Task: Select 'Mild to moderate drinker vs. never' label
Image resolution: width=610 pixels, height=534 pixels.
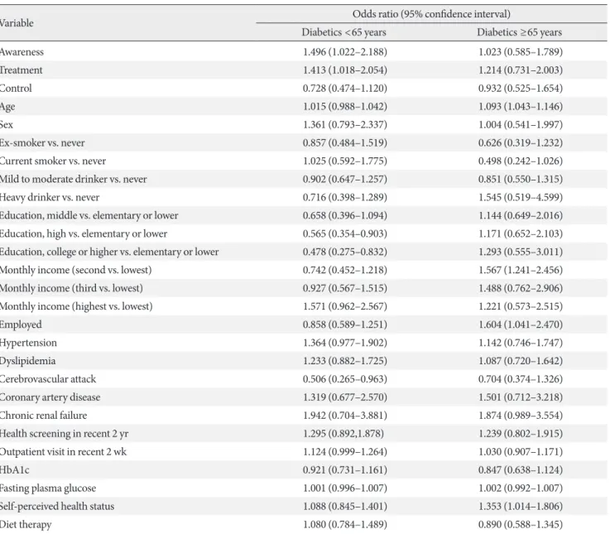Action: (x=73, y=179)
